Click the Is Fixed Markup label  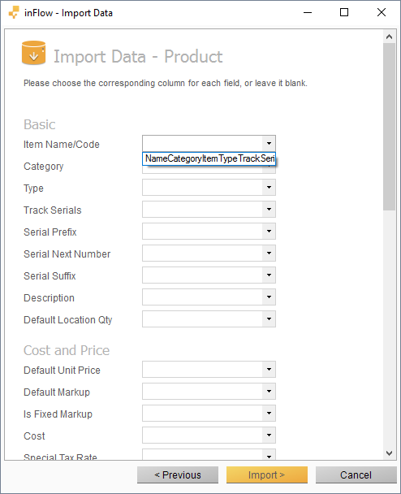(x=58, y=414)
